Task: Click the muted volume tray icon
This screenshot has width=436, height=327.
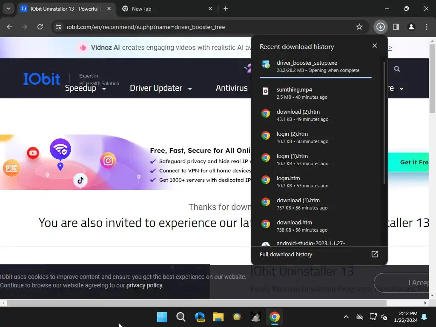Action: (384, 317)
